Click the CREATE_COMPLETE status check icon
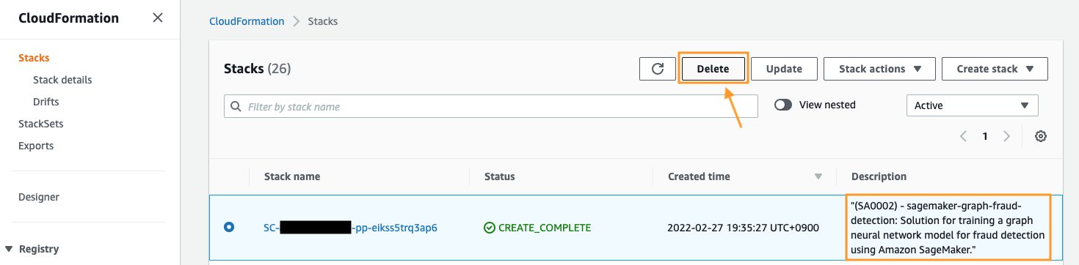This screenshot has height=265, width=1079. pos(490,228)
